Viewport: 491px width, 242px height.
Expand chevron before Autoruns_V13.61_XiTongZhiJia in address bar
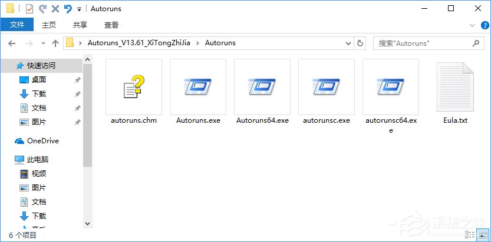pyautogui.click(x=81, y=43)
